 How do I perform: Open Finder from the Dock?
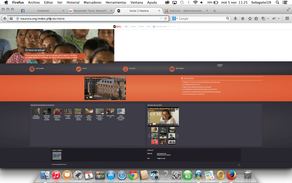(45, 175)
